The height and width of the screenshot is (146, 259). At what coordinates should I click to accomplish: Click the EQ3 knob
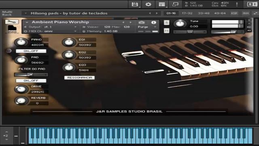pyautogui.click(x=69, y=67)
